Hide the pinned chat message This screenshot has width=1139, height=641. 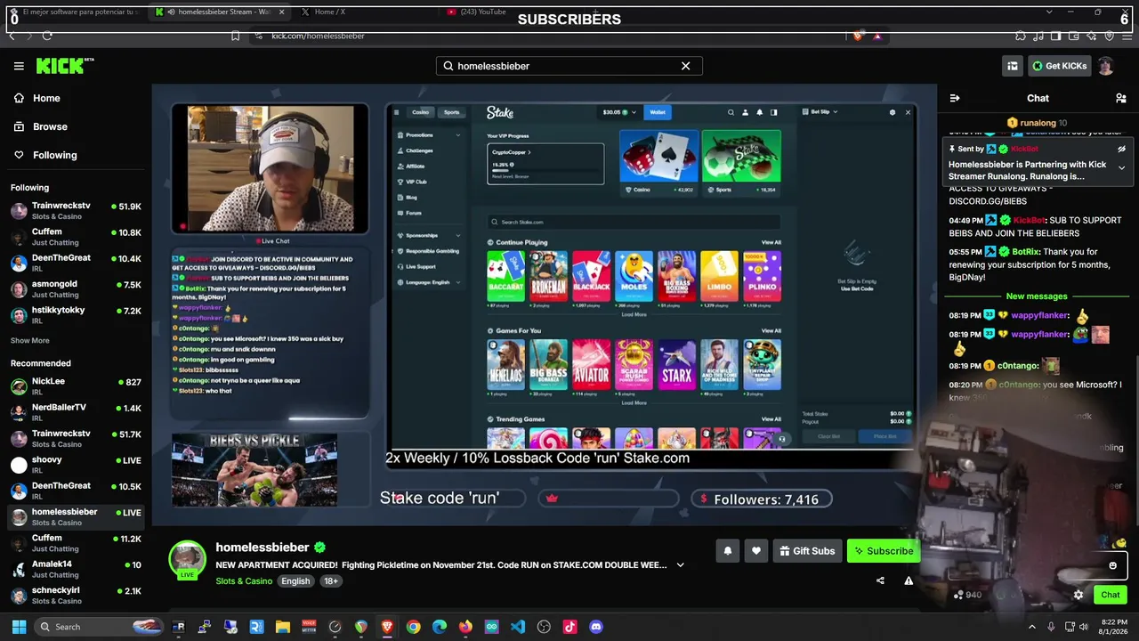pyautogui.click(x=1121, y=149)
